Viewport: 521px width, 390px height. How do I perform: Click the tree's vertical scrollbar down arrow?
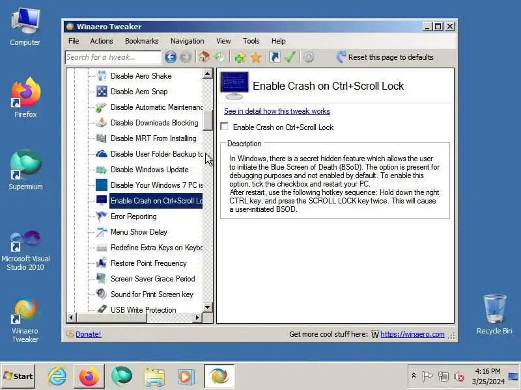point(208,307)
